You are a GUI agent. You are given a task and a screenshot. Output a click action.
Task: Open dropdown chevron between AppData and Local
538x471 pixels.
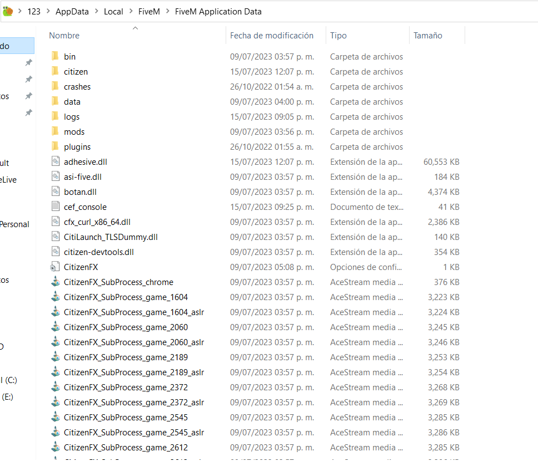point(96,11)
